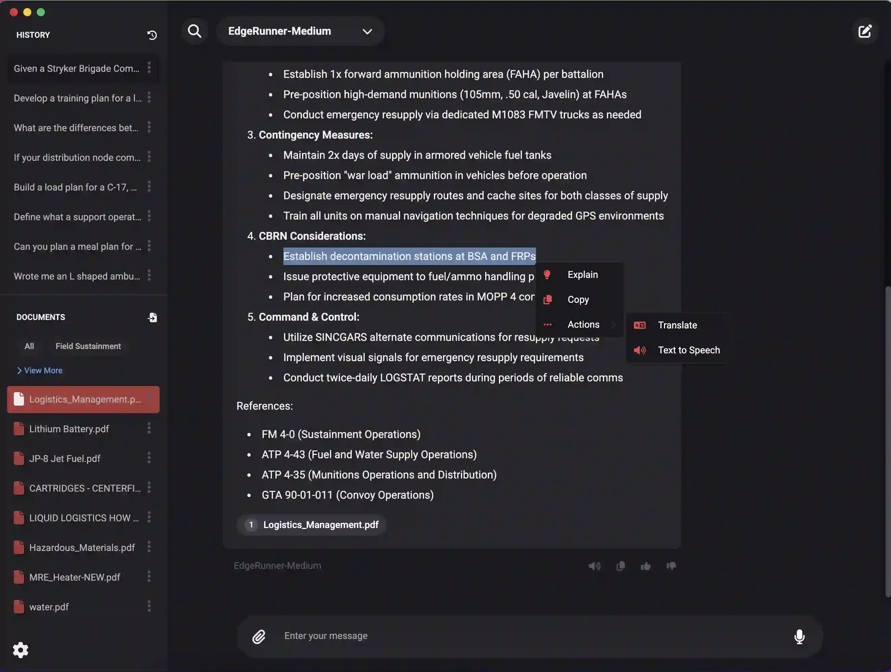The image size is (891, 672).
Task: Give thumbs down to the response
Action: pyautogui.click(x=671, y=566)
